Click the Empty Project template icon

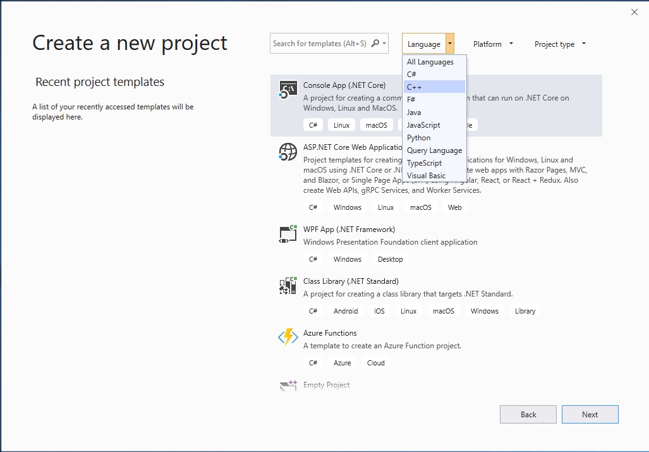point(288,386)
